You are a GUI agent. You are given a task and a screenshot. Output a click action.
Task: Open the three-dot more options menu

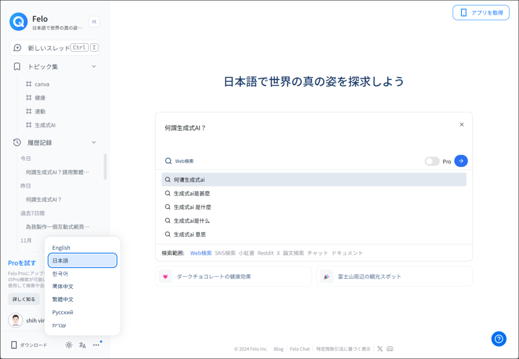pyautogui.click(x=96, y=345)
